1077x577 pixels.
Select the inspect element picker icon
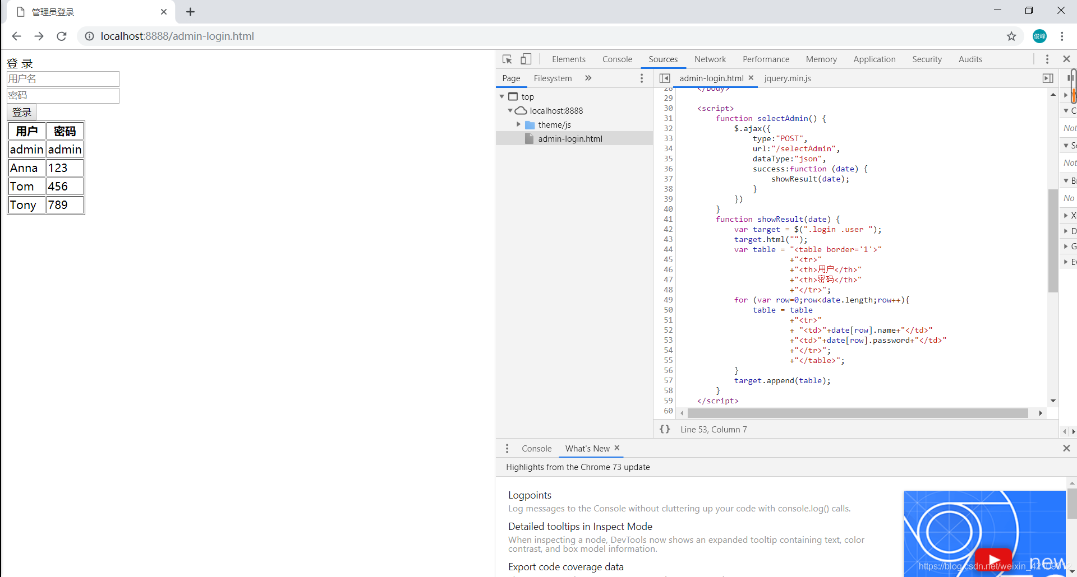click(507, 59)
